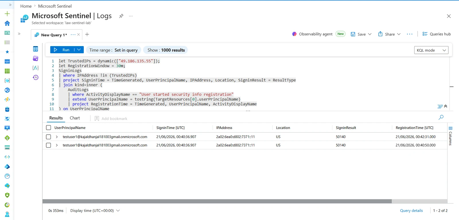Image resolution: width=459 pixels, height=220 pixels.
Task: Expand the Save dropdown
Action: click(370, 34)
